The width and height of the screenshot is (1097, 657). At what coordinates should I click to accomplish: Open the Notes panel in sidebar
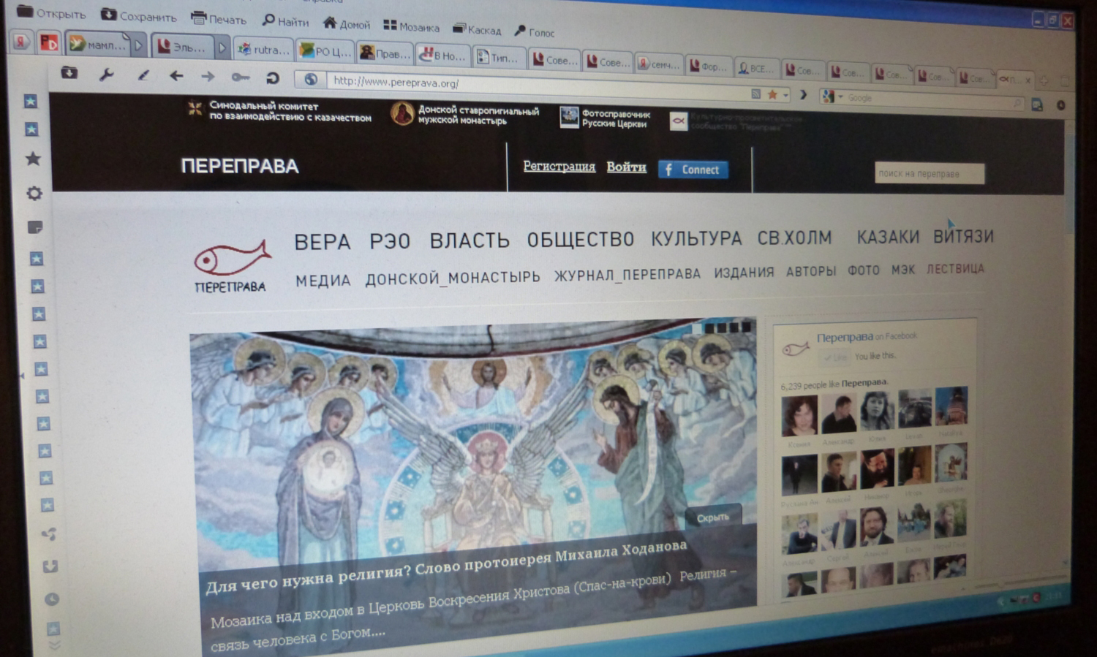click(x=35, y=227)
